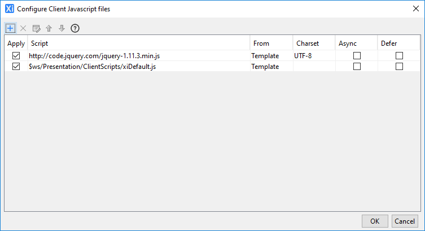Move script up with arrow icon
This screenshot has height=231, width=425.
[49, 28]
